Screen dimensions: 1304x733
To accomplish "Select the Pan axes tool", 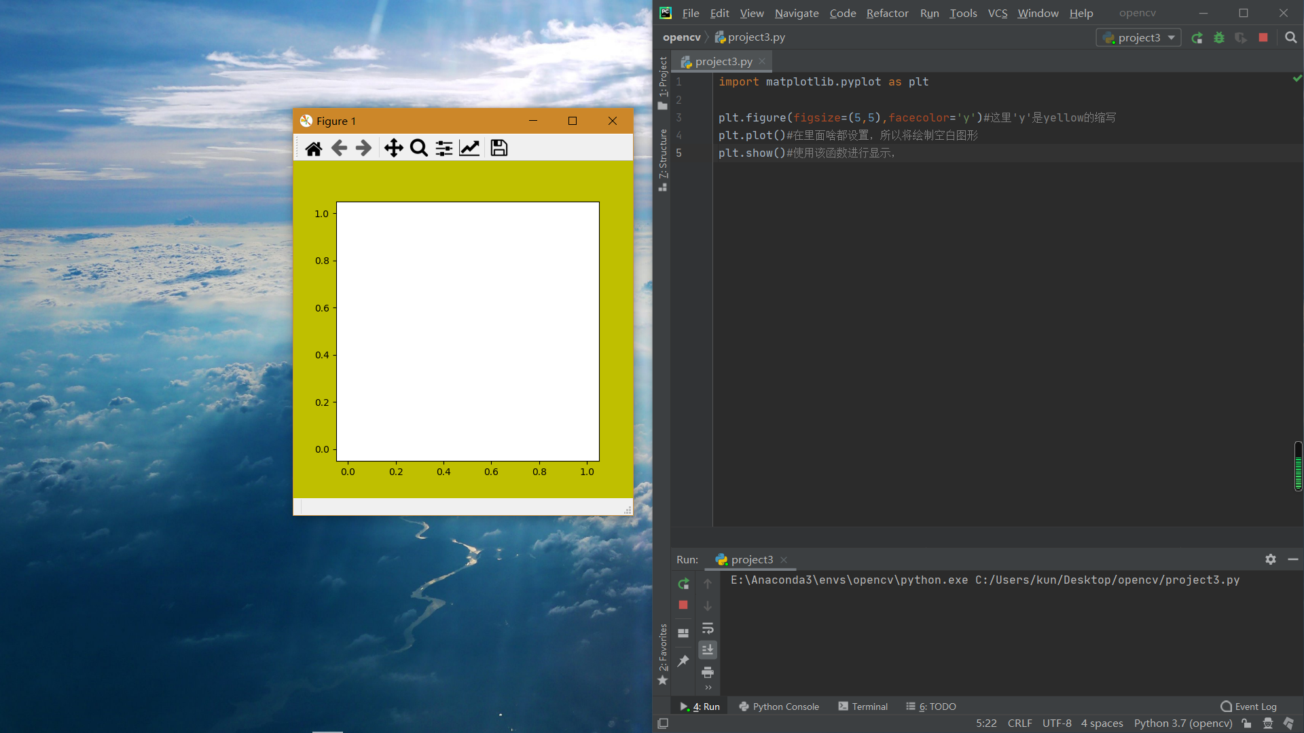I will pos(393,148).
